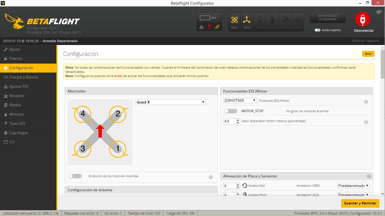Open the DSHOT600 protocol dropdown
Screen dimensions: 385x216
pos(240,100)
